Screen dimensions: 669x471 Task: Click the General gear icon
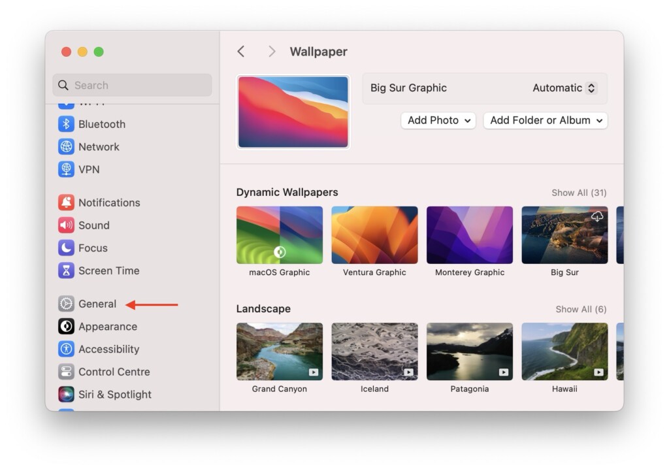pos(66,304)
